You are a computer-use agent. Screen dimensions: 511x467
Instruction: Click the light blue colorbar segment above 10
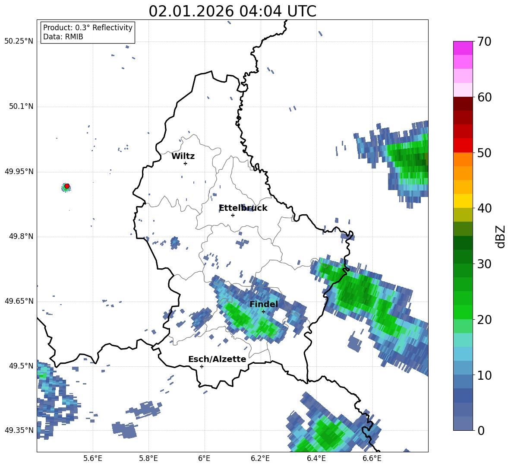click(x=463, y=368)
